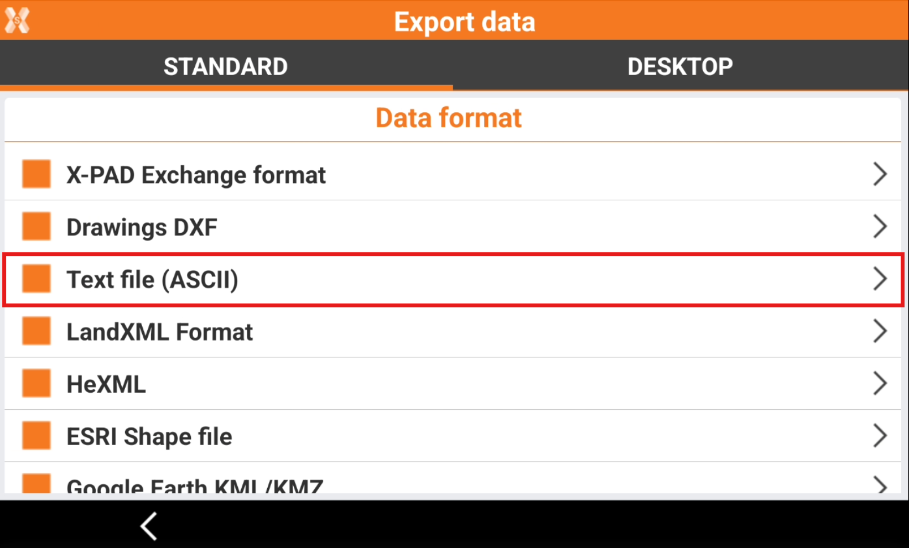Click the orange STANDARD tab underline indicator
This screenshot has width=909, height=548.
(225, 87)
